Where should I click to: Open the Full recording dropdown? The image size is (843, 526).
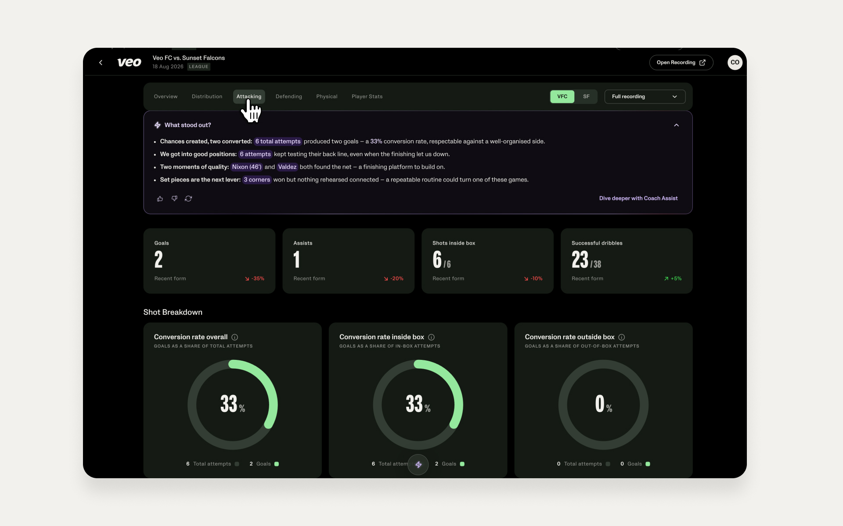click(x=645, y=96)
